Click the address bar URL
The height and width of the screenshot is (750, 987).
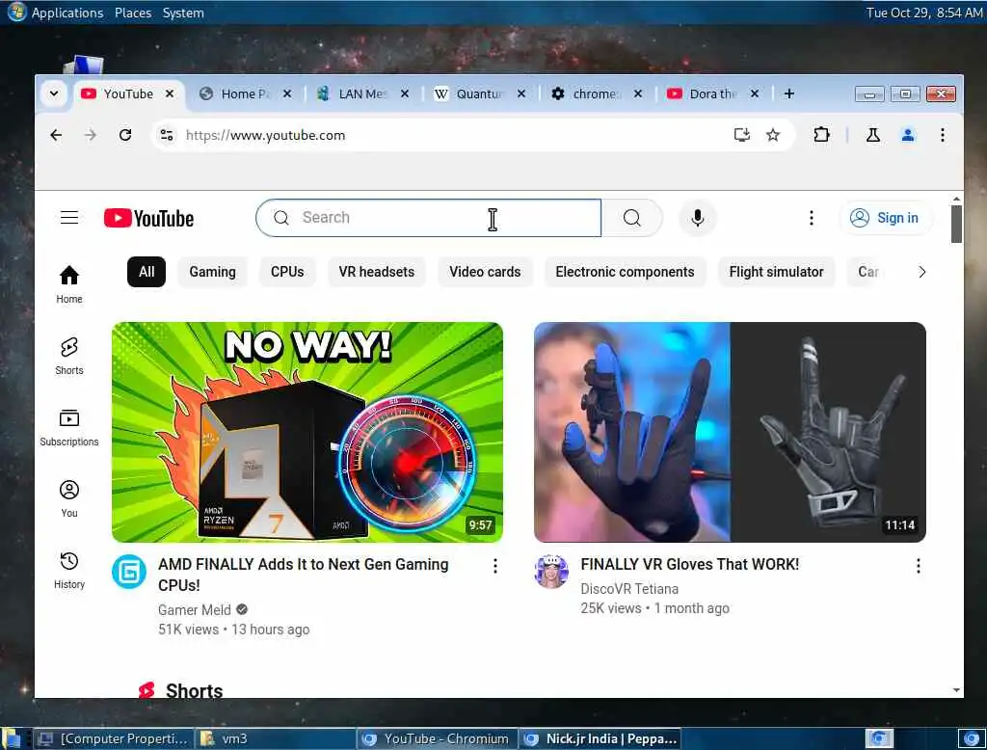pos(266,135)
